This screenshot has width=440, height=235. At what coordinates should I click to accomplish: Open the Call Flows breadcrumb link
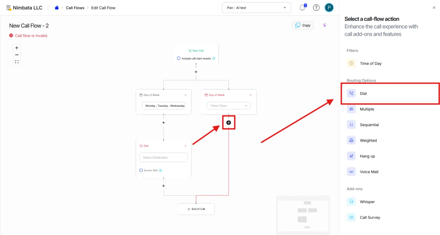coord(75,8)
